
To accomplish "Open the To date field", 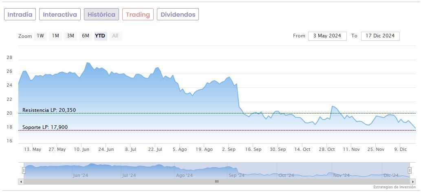I will click(x=380, y=36).
